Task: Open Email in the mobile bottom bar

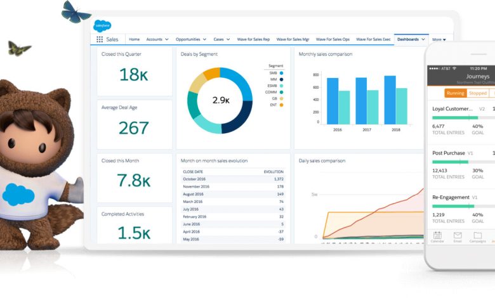Action: [457, 236]
